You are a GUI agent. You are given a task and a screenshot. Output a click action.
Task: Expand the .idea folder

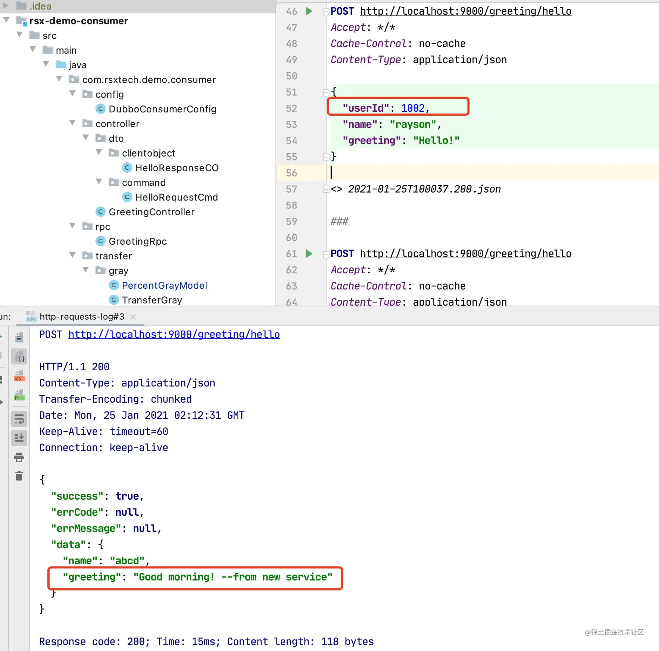[x=6, y=6]
